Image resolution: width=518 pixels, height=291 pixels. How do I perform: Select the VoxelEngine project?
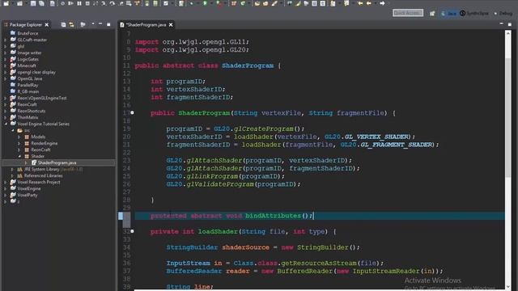[x=29, y=188]
